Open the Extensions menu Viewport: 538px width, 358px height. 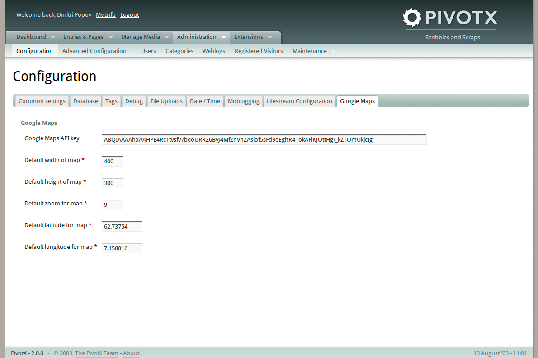coord(248,37)
